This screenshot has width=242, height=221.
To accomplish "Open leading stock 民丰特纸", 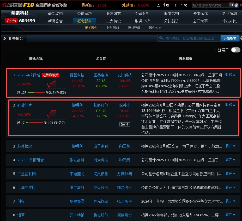I will pos(77,215).
